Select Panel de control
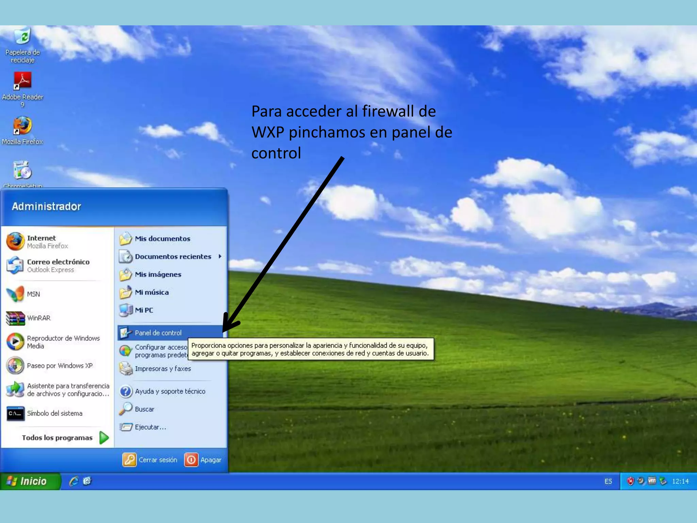Screen dimensions: 697x523 (x=171, y=333)
